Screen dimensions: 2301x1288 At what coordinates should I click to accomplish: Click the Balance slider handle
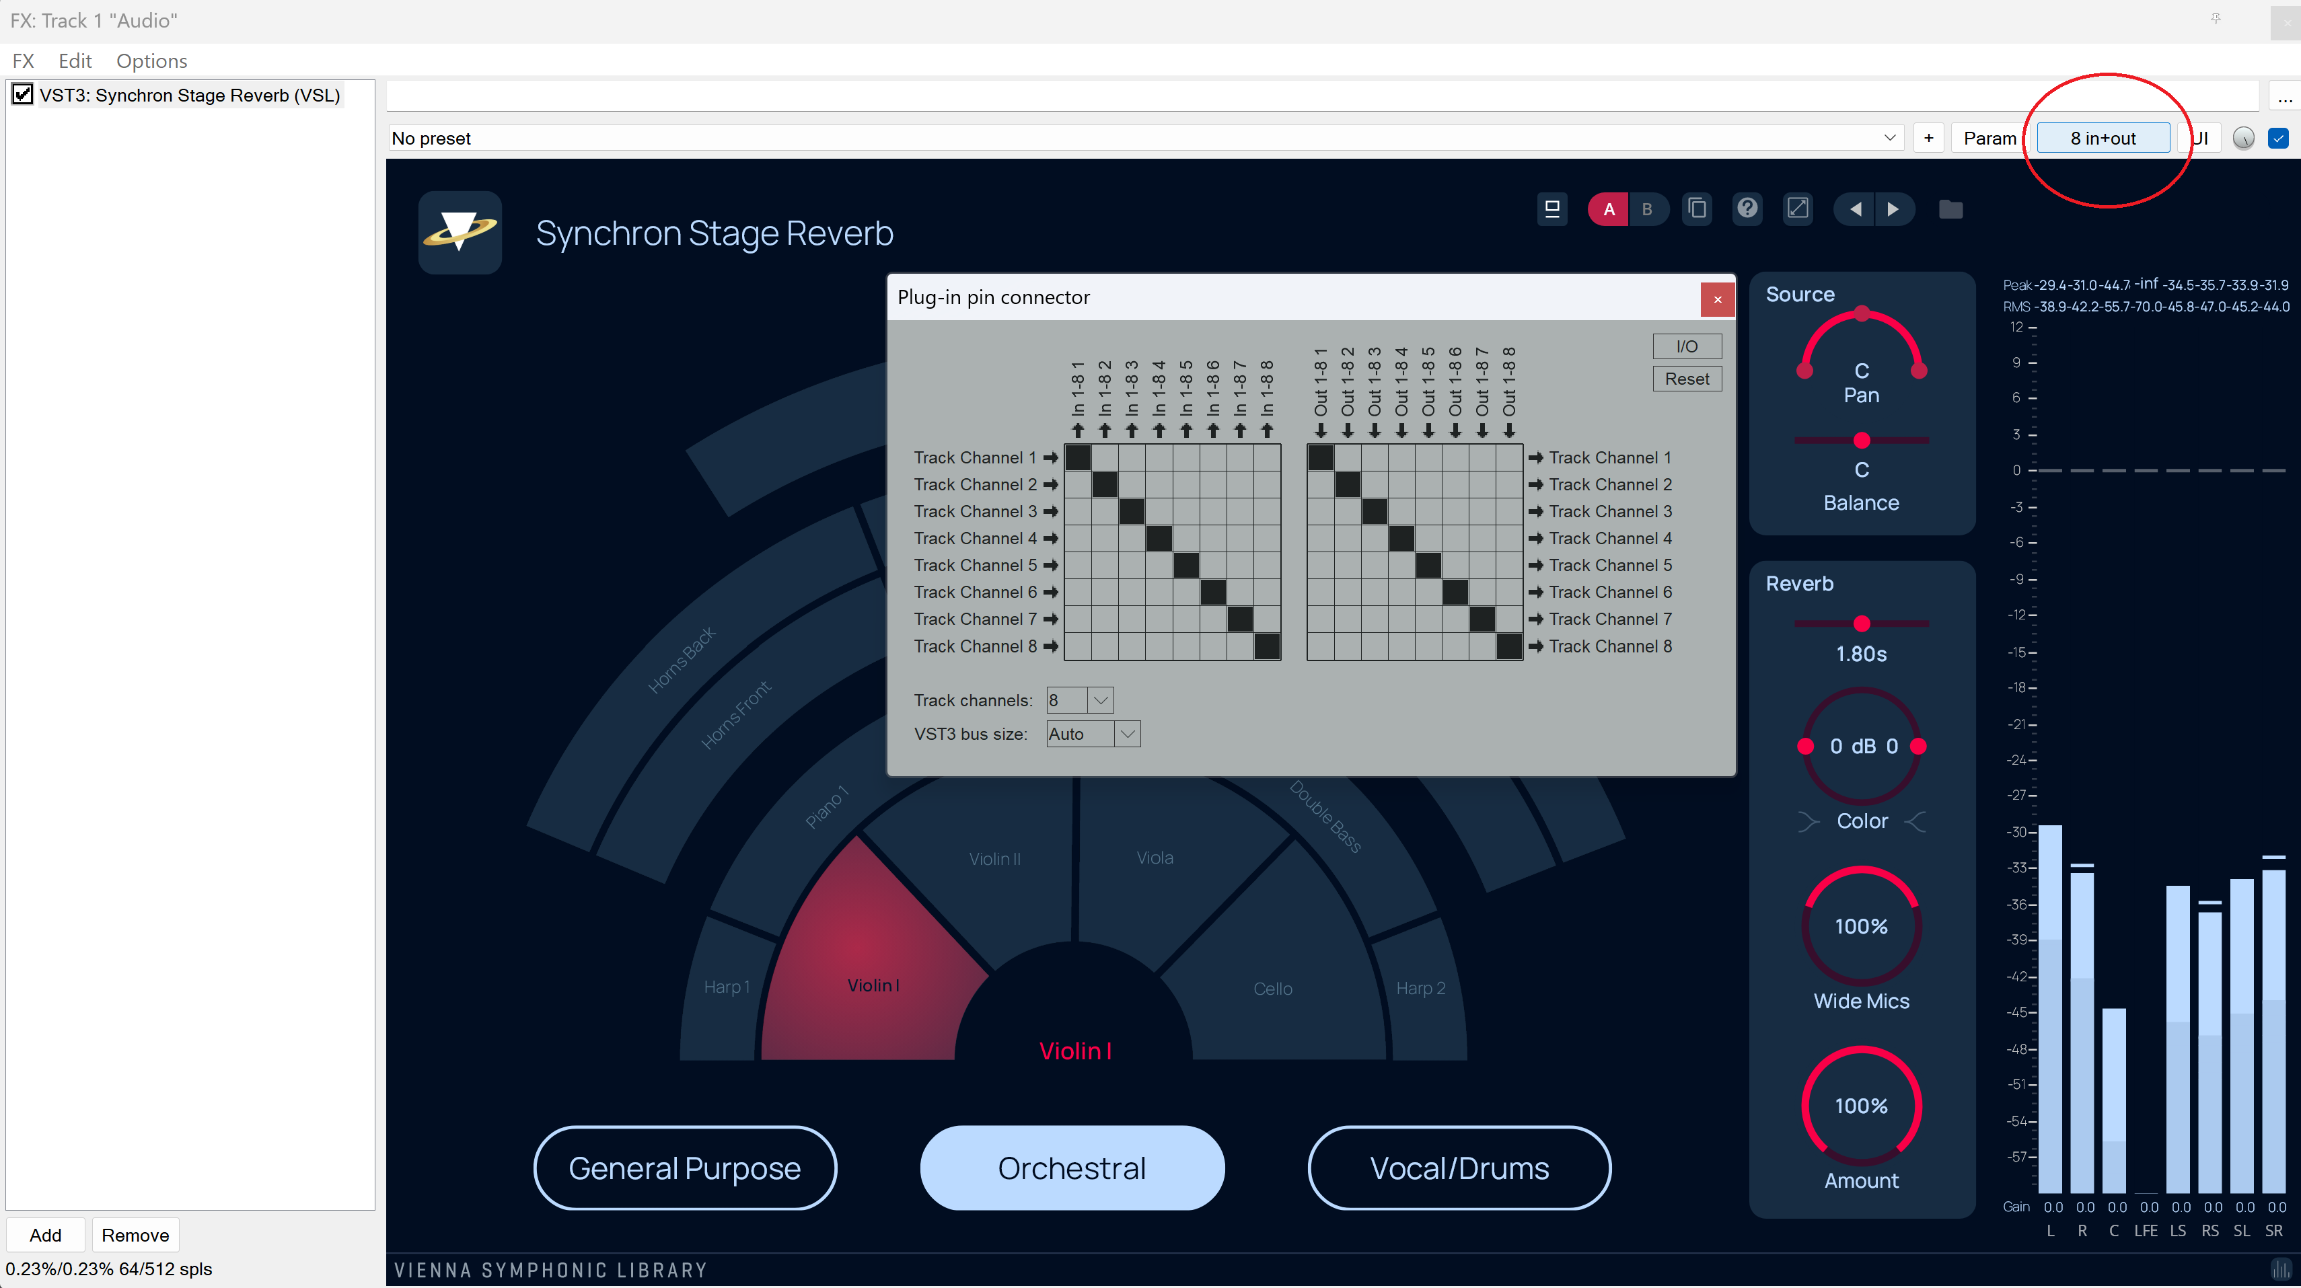1862,441
